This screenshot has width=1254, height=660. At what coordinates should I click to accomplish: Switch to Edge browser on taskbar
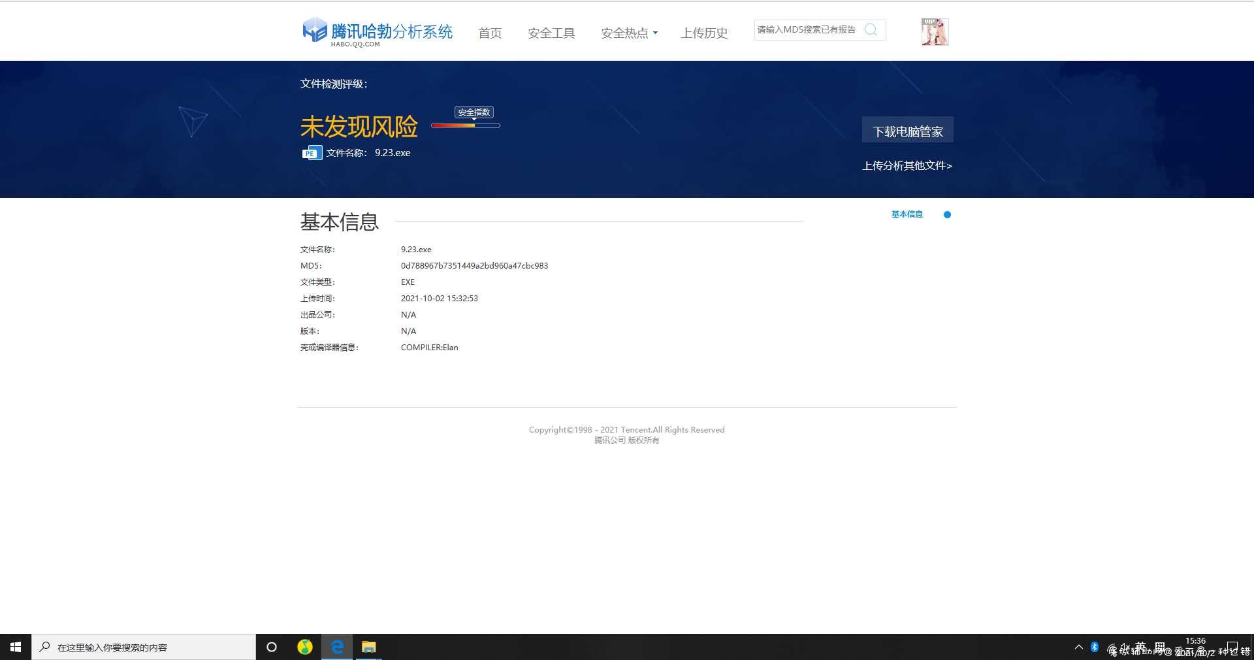click(337, 647)
